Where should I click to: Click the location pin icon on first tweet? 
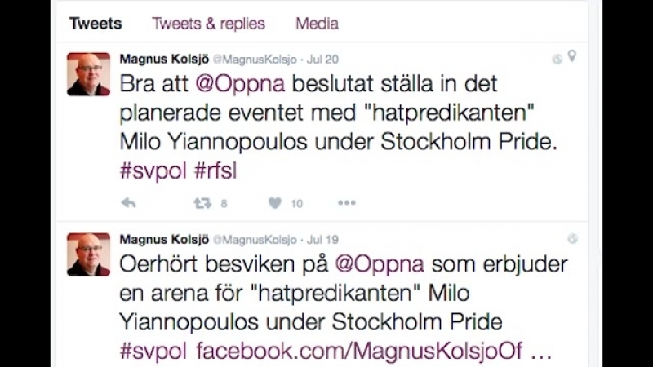coord(573,56)
